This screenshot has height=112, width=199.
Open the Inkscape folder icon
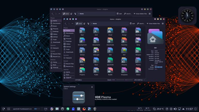click(x=96, y=50)
